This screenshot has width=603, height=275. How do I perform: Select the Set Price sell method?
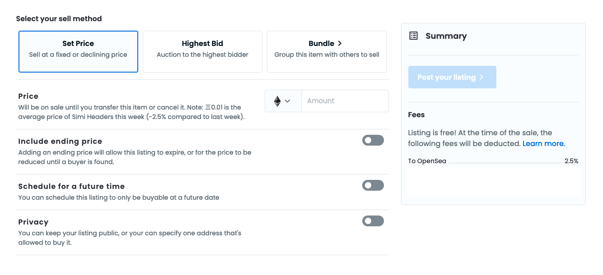point(78,51)
